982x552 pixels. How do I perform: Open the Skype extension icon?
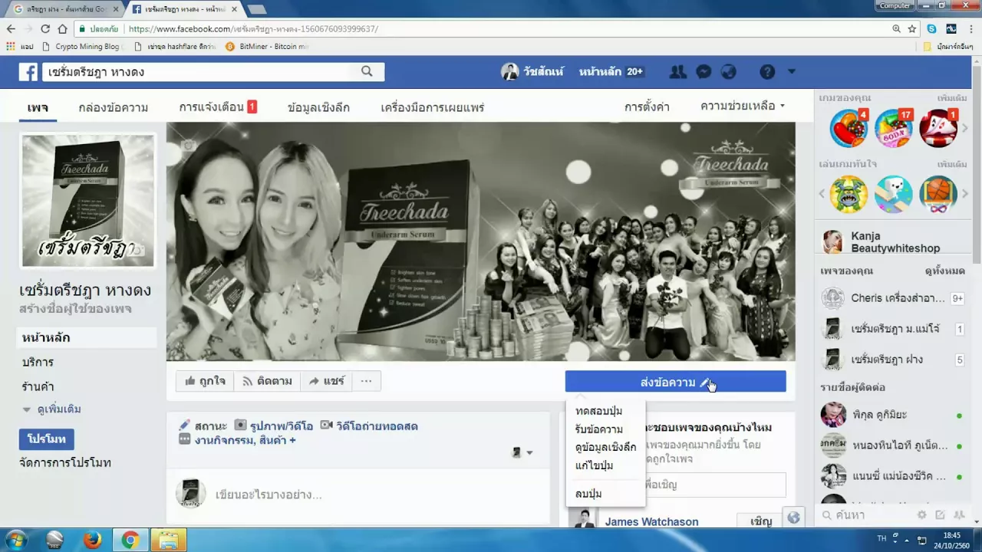click(931, 28)
